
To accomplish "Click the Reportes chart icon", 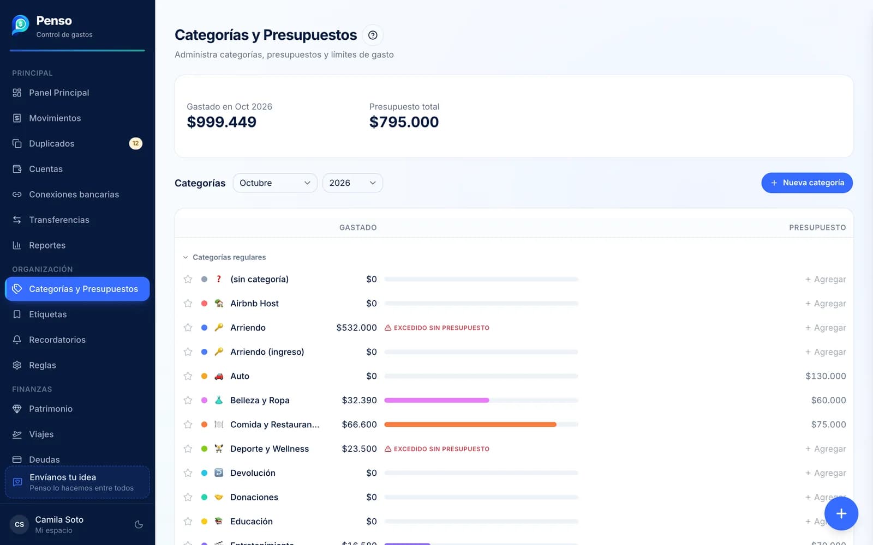I will (17, 245).
